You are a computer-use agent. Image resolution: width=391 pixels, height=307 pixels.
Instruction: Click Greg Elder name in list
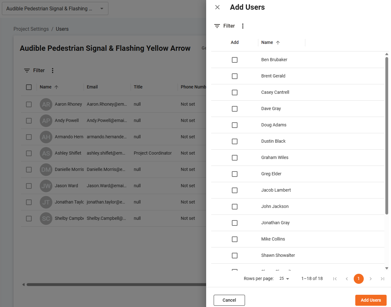click(x=271, y=174)
